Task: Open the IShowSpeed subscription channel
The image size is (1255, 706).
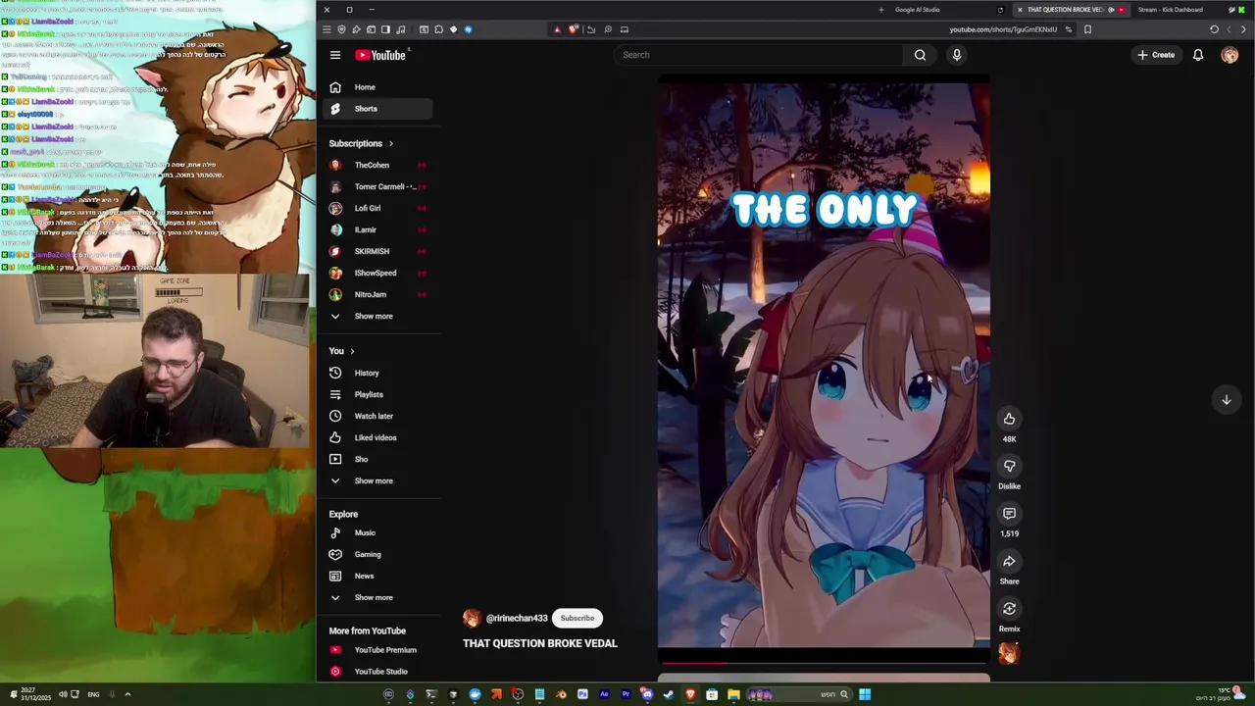Action: point(376,273)
